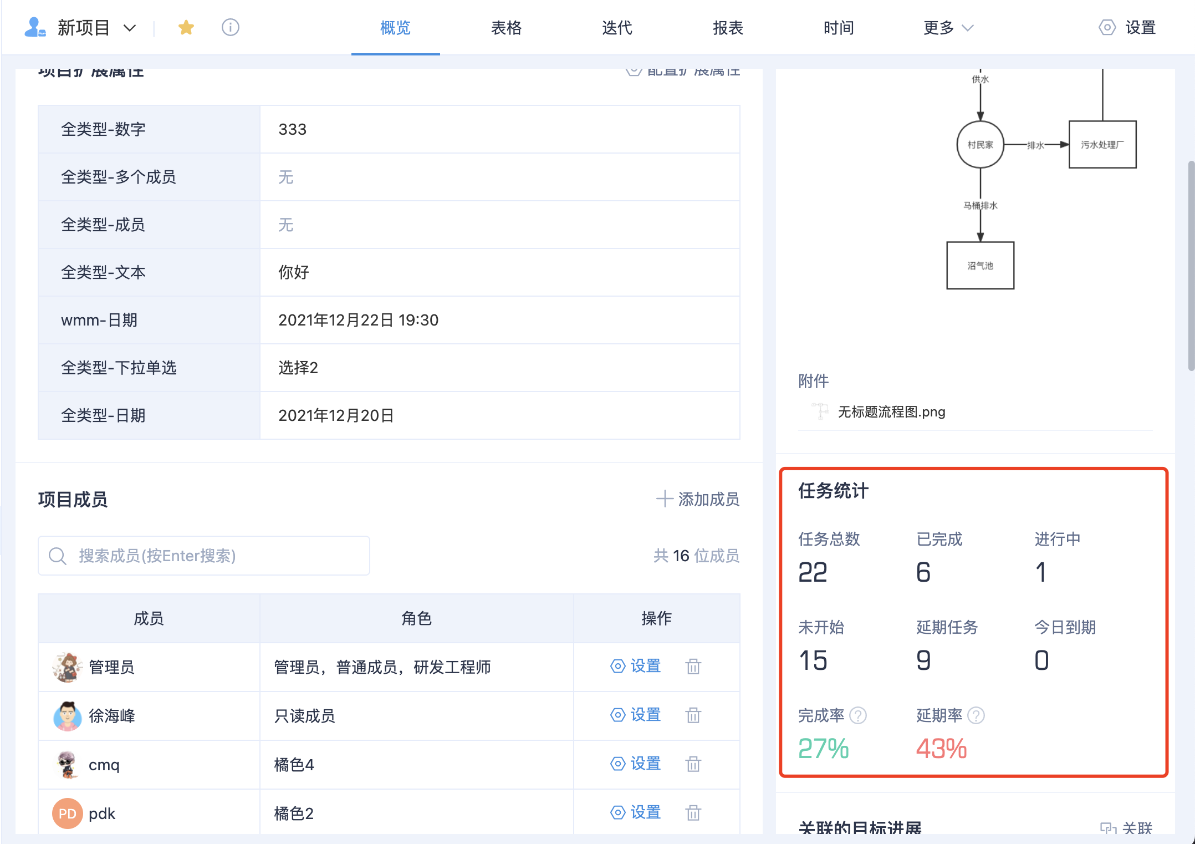Click the vertical scrollbar on right edge

point(1191,266)
